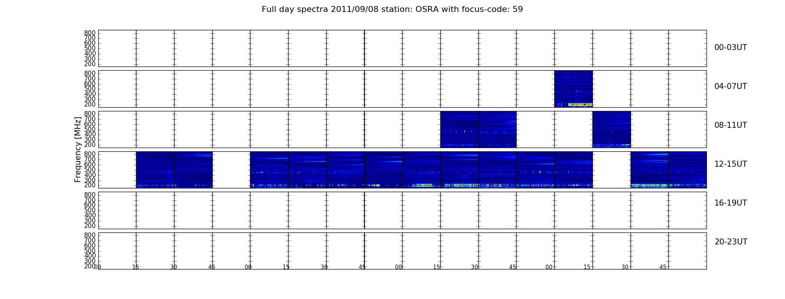Select the '04-07UT' row label
The image size is (785, 299).
tap(730, 86)
